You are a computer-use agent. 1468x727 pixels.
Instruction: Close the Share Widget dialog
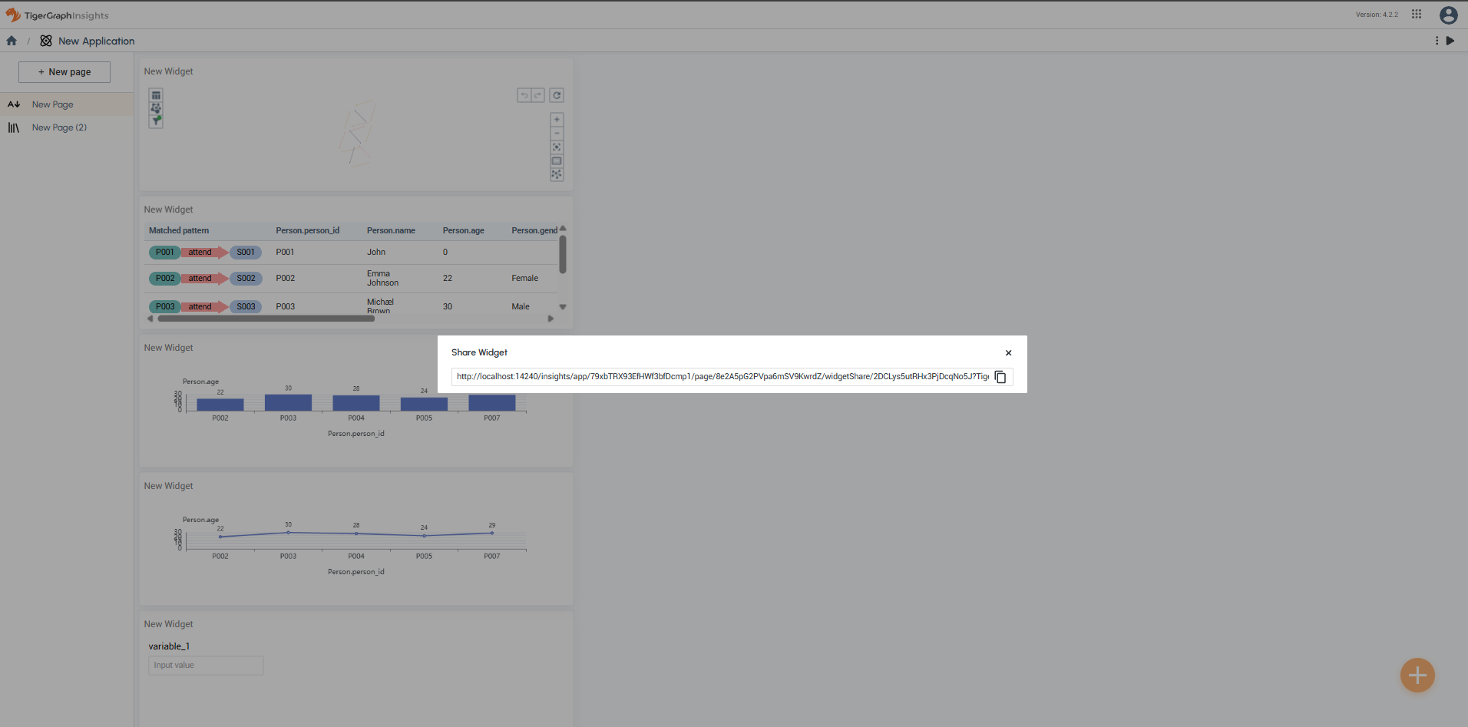pyautogui.click(x=1008, y=353)
